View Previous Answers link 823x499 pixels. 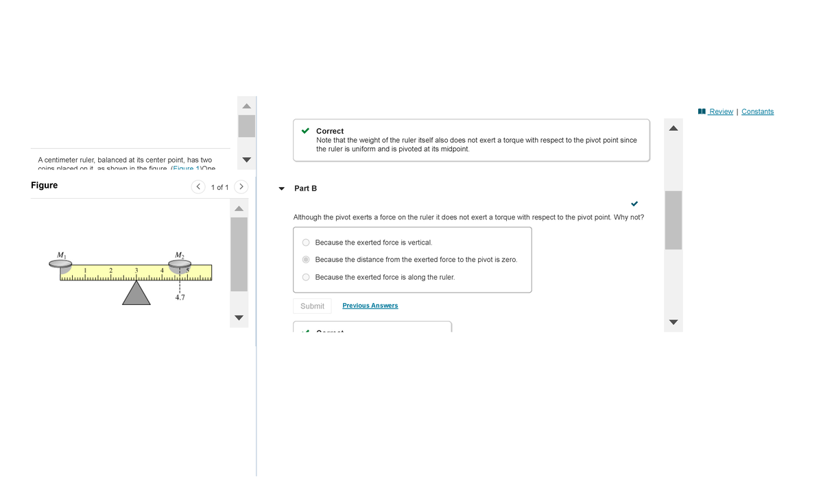(x=370, y=306)
